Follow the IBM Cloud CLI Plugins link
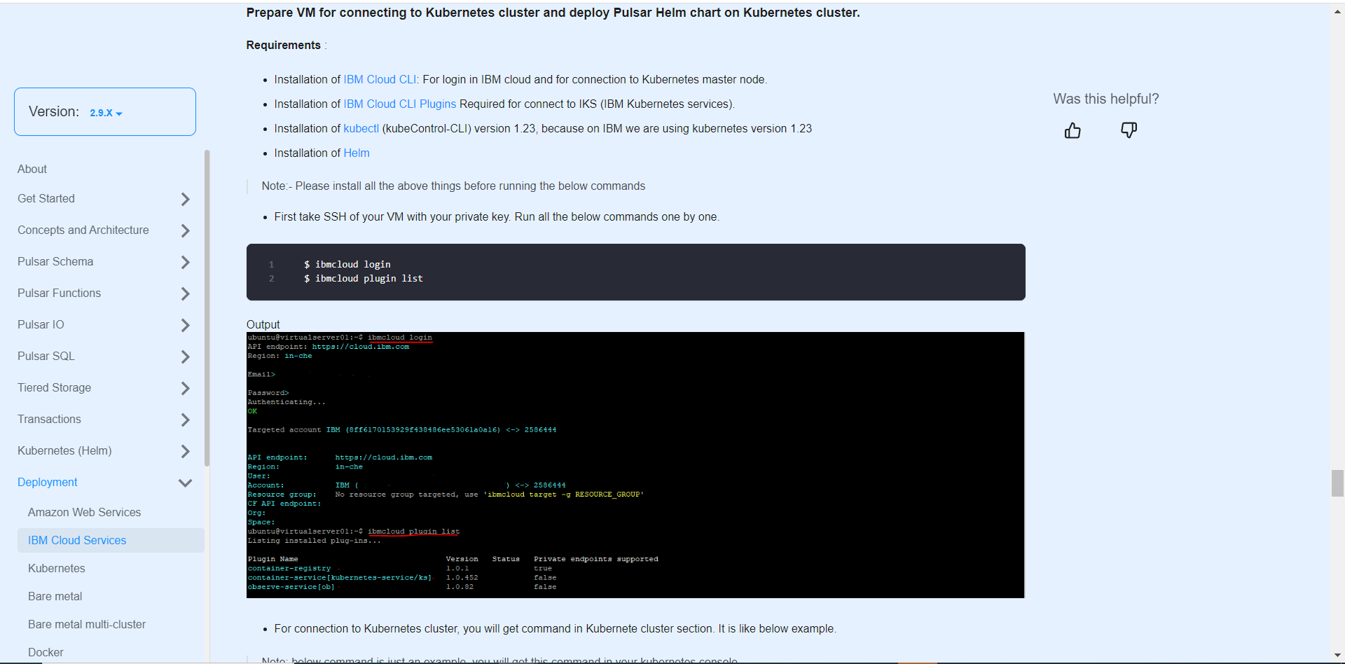Screen dimensions: 1345x664 click(400, 104)
